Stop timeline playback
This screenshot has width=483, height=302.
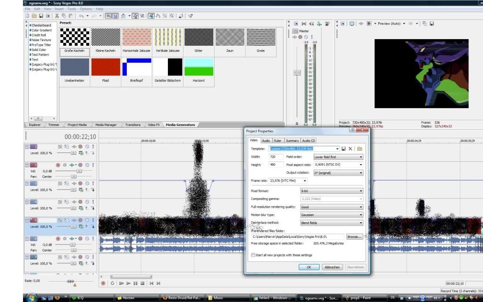142,283
